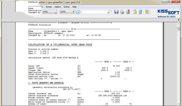This screenshot has height=106, width=182.
Task: Click helix angle value '0.0000'
Action: pos(116,102)
